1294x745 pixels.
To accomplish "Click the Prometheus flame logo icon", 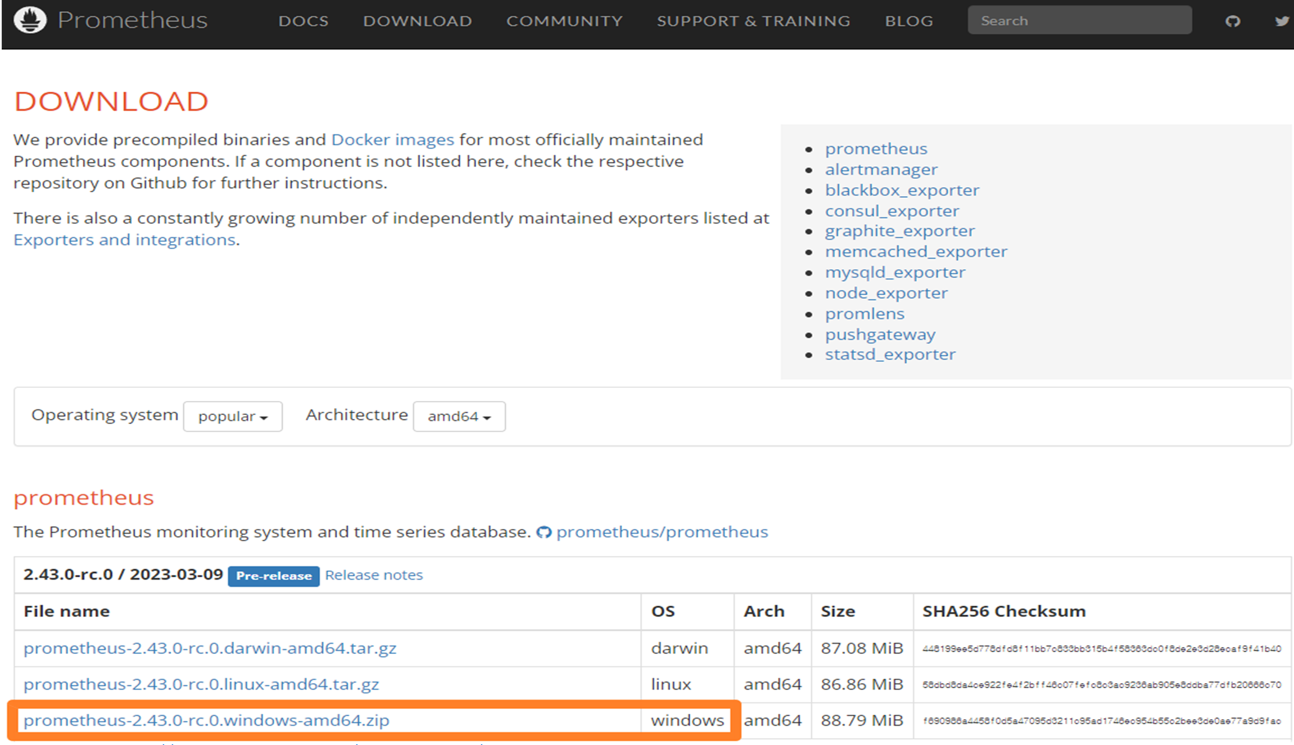I will coord(30,20).
